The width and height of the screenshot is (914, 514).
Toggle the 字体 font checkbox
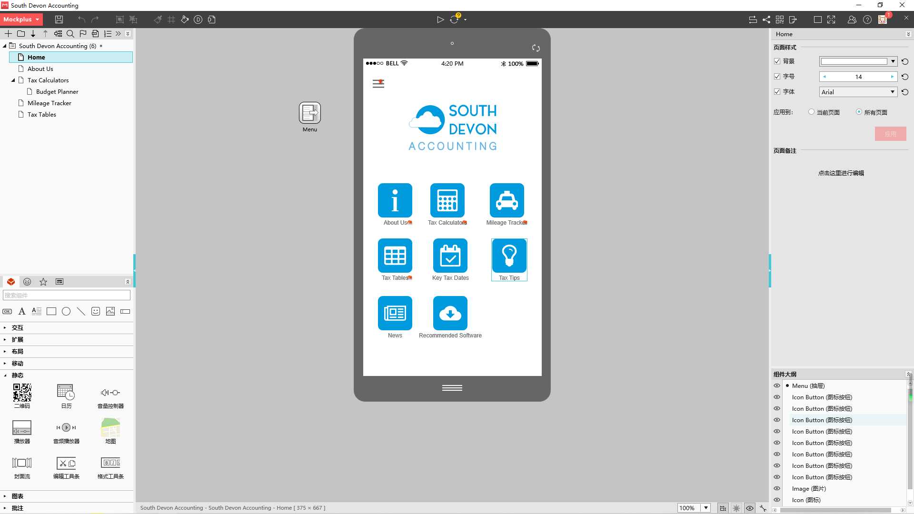pos(777,92)
